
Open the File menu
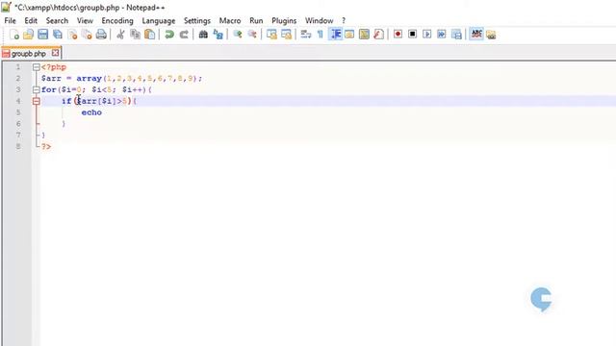[x=11, y=21]
